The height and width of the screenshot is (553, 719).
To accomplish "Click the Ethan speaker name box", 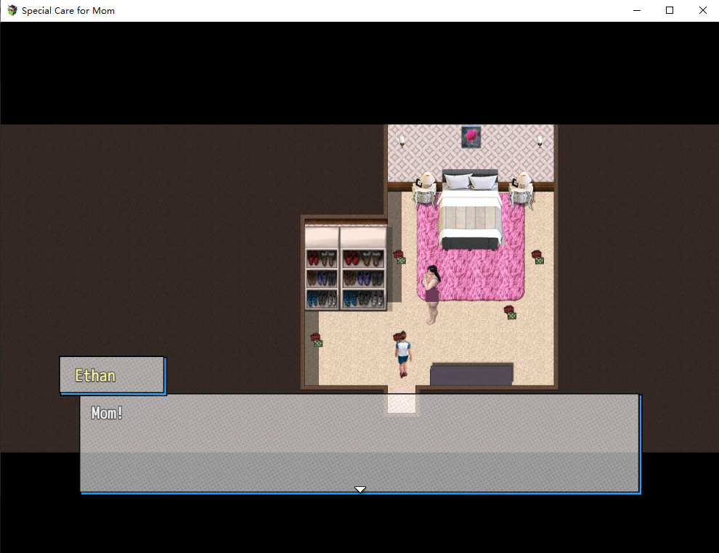I will (112, 375).
